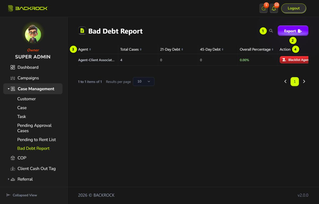Collapse the Case Management section arrow
The image size is (319, 204).
coord(9,89)
